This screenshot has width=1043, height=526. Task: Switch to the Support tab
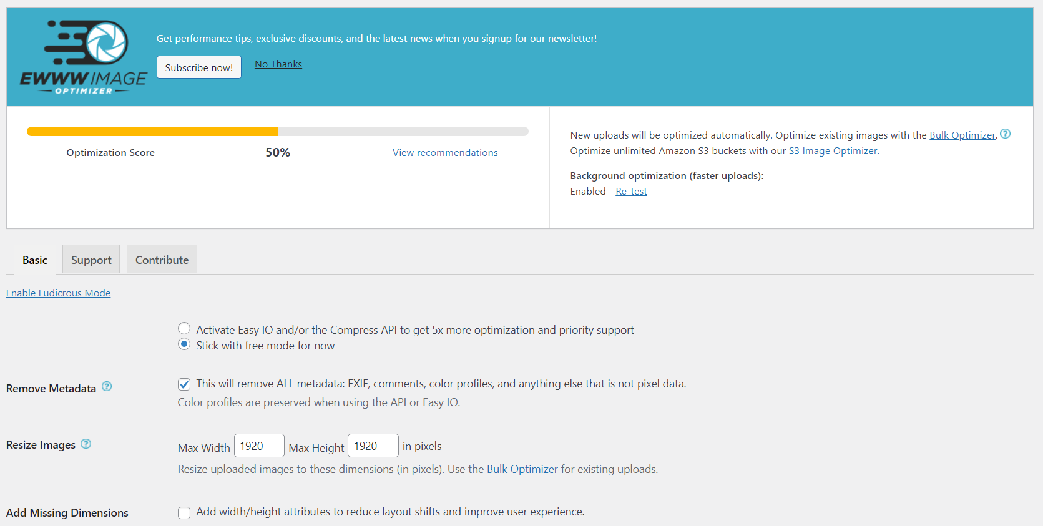[91, 260]
